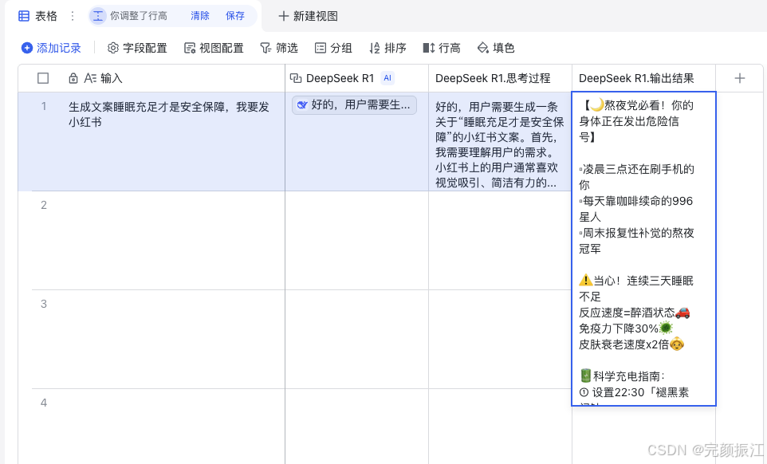Select row 4 number cell
767x464 pixels.
(x=44, y=403)
